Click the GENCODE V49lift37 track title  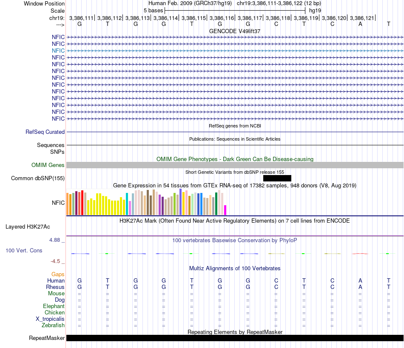235,31
